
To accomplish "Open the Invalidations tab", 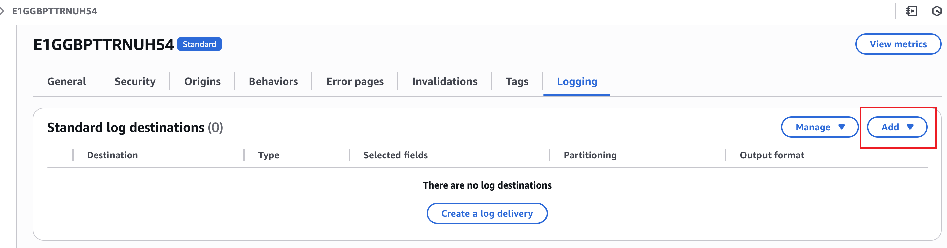I will (x=444, y=81).
